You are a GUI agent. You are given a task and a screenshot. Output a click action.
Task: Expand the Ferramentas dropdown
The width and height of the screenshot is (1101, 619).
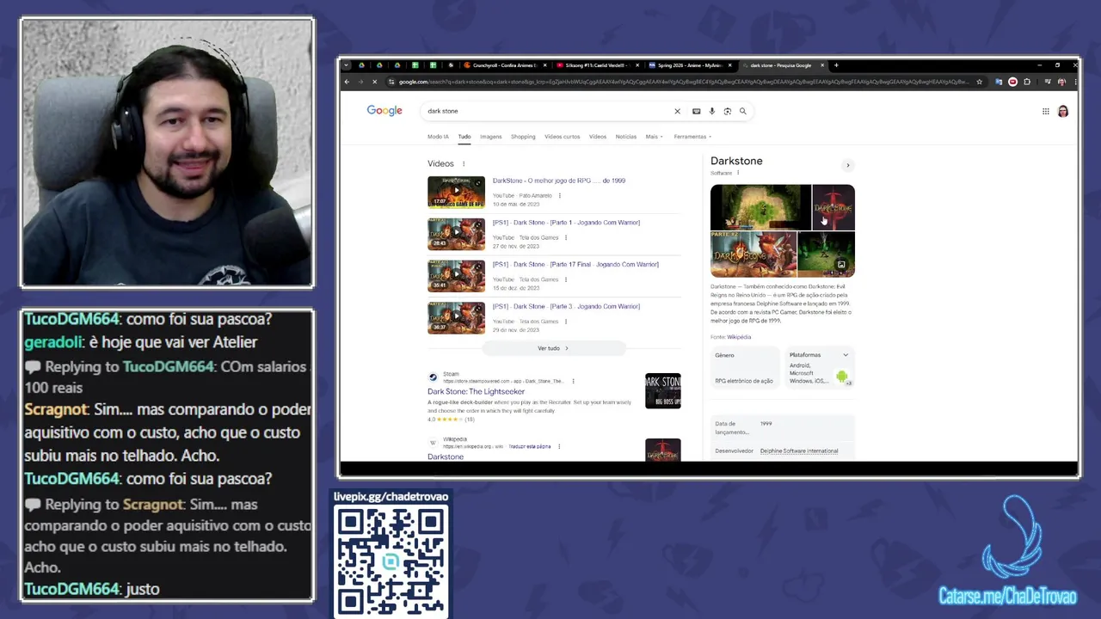[x=692, y=137]
